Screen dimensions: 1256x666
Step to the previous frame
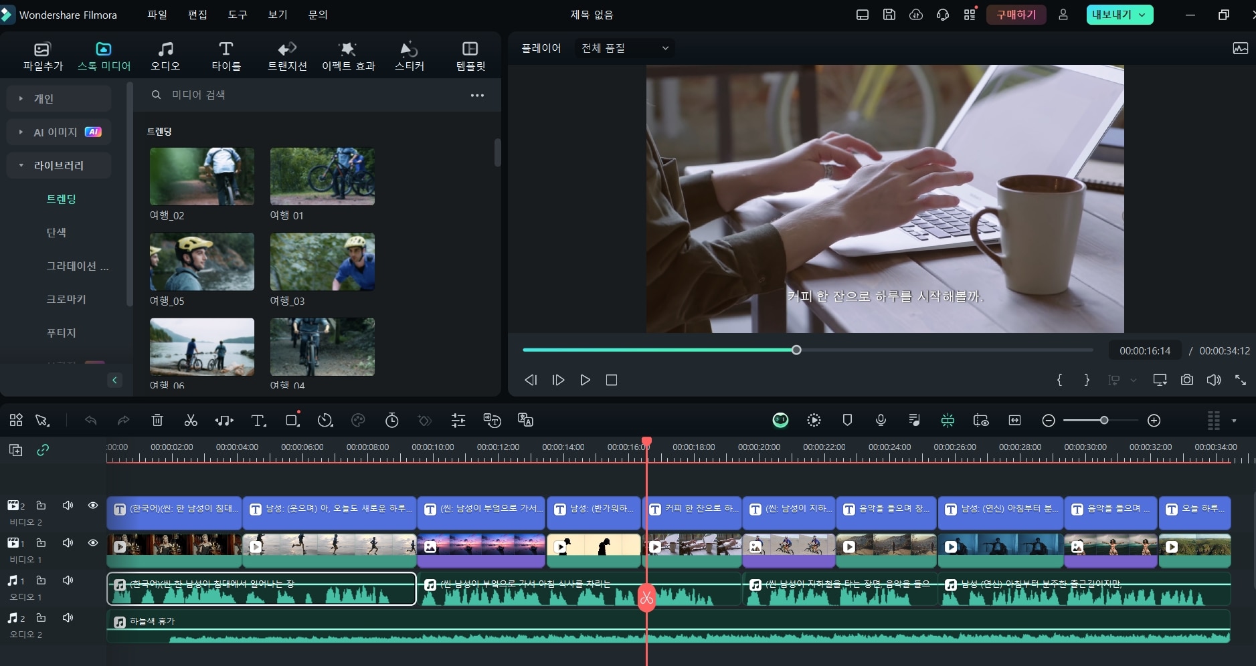[x=531, y=380]
